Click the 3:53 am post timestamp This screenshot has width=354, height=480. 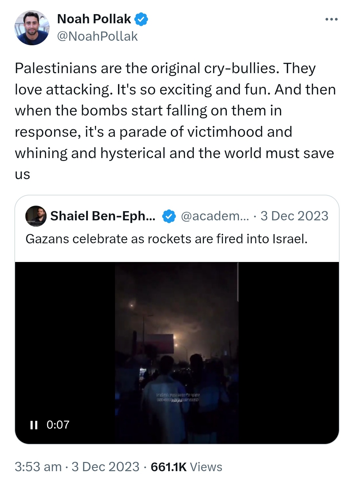coord(38,467)
